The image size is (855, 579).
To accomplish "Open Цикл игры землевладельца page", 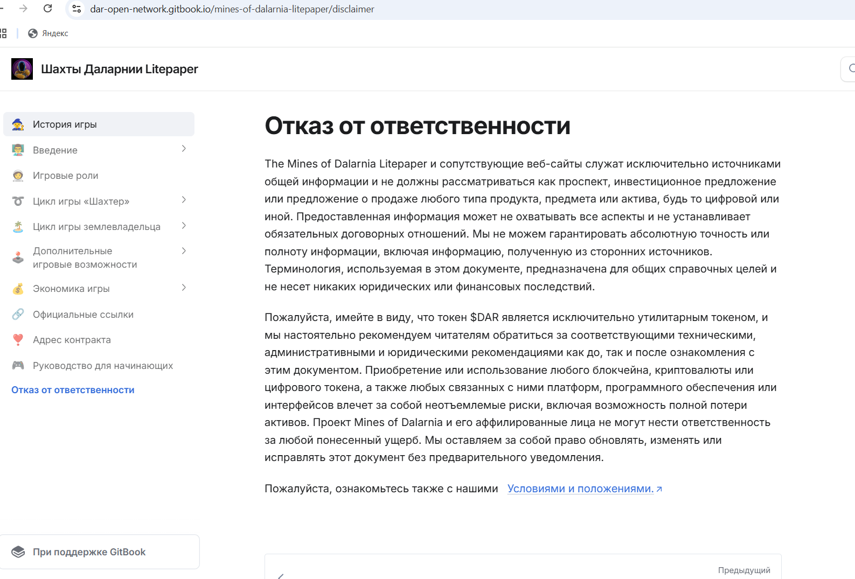I will click(x=96, y=227).
